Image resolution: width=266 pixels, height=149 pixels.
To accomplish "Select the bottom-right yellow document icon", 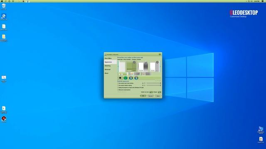I will tap(261, 140).
